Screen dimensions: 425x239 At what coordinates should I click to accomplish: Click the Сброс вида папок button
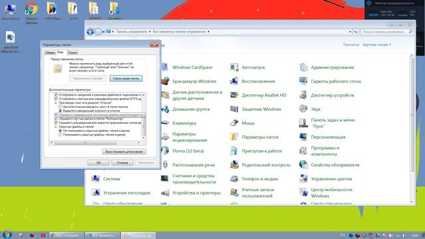click(126, 78)
